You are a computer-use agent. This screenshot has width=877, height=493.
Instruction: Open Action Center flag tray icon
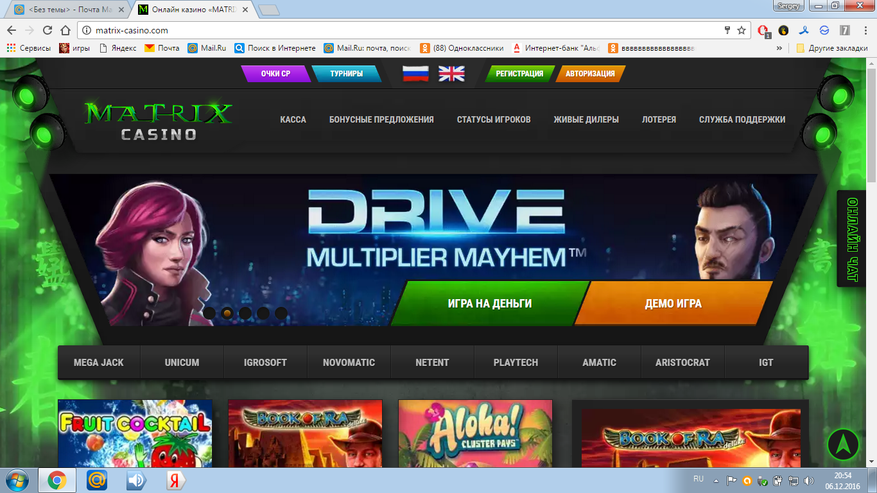pyautogui.click(x=731, y=480)
